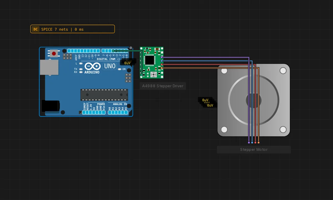
Task: Click the Arduino infinity logo
Action: (x=93, y=66)
